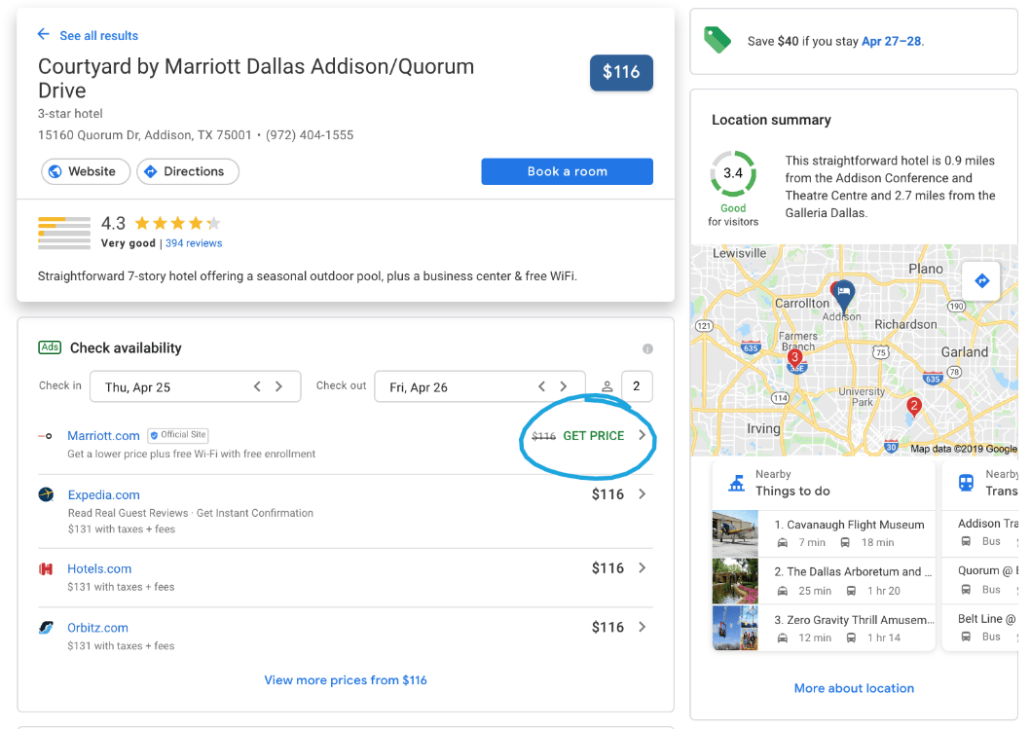Open the Dallas Arboretum thumbnail
Screen dimensions: 1030x729
pyautogui.click(x=735, y=581)
